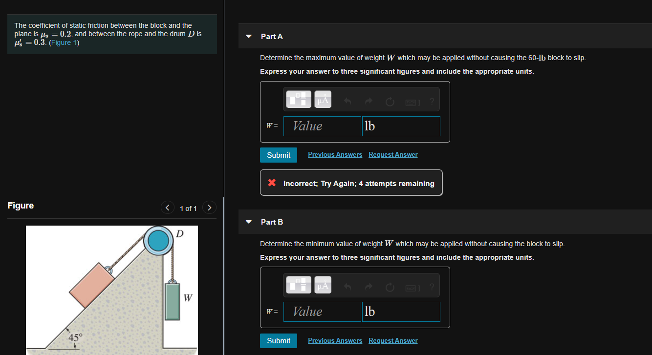Open help for the Part A answer box
The image size is (652, 355).
coord(432,102)
